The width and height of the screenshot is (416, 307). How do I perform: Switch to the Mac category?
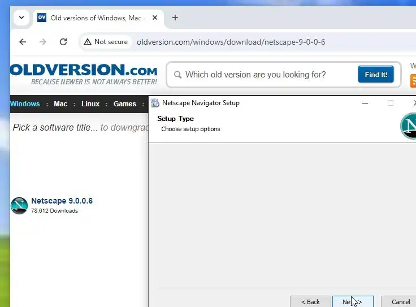click(x=60, y=104)
